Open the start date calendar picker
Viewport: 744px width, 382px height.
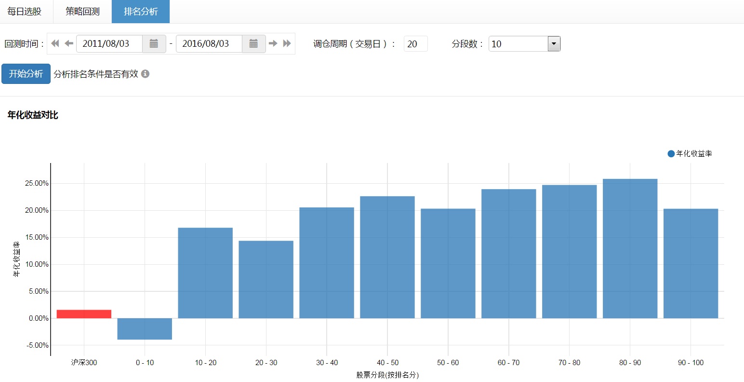pos(154,44)
